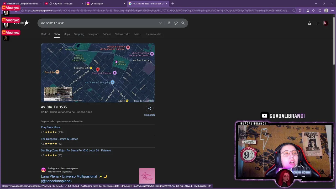Click the C1425 Cdad. Autónoma address text

pos(66,112)
